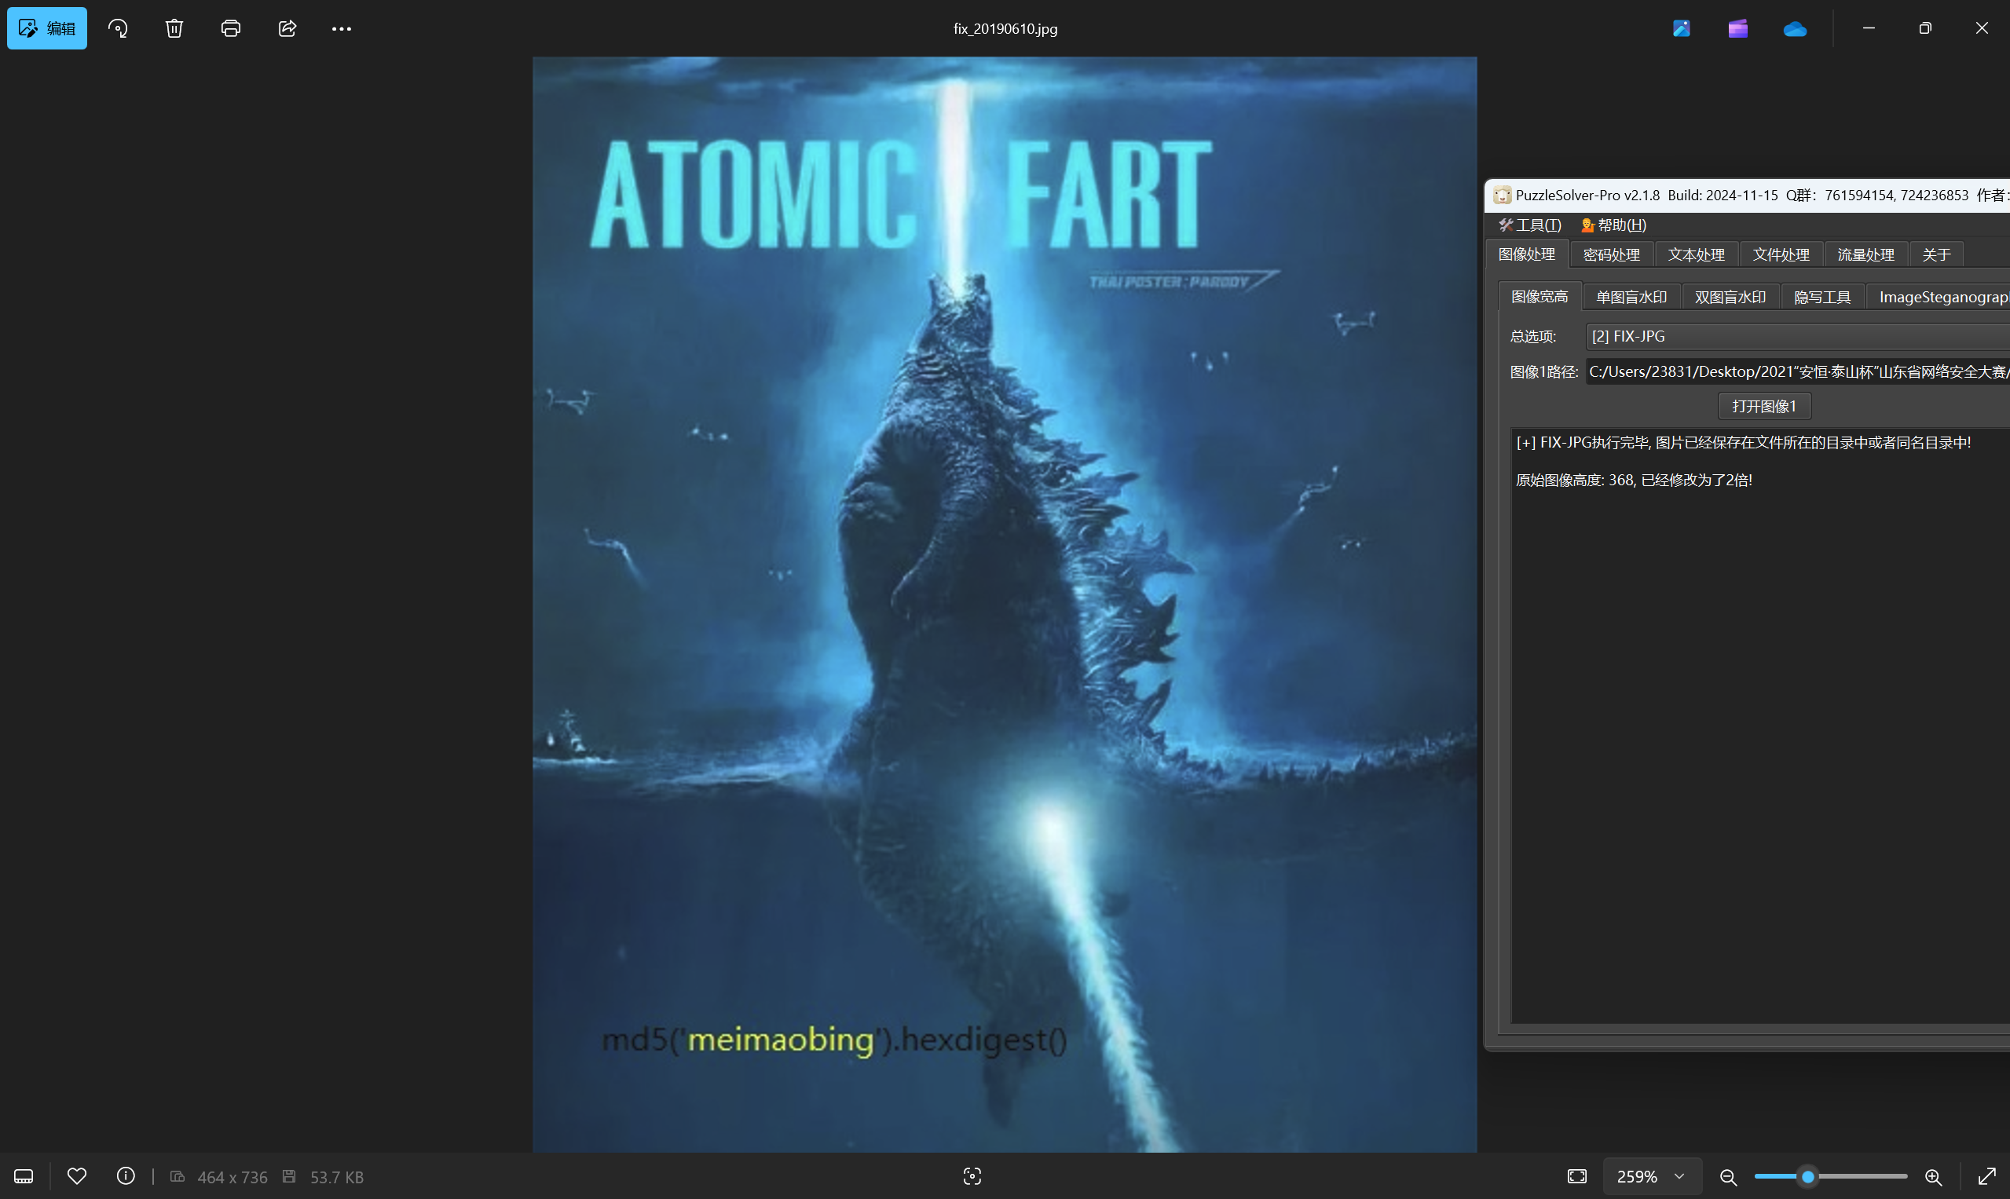The height and width of the screenshot is (1199, 2010).
Task: Close the Photos window
Action: coord(1982,28)
